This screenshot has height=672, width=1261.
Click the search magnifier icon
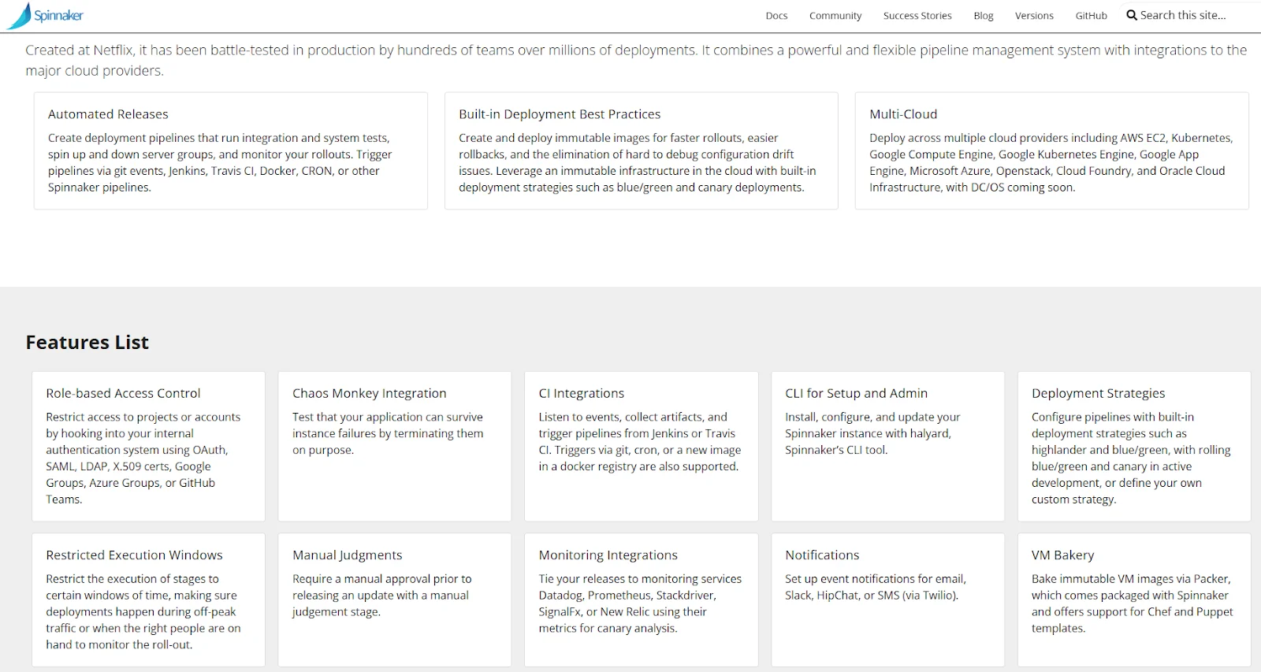[x=1132, y=15]
